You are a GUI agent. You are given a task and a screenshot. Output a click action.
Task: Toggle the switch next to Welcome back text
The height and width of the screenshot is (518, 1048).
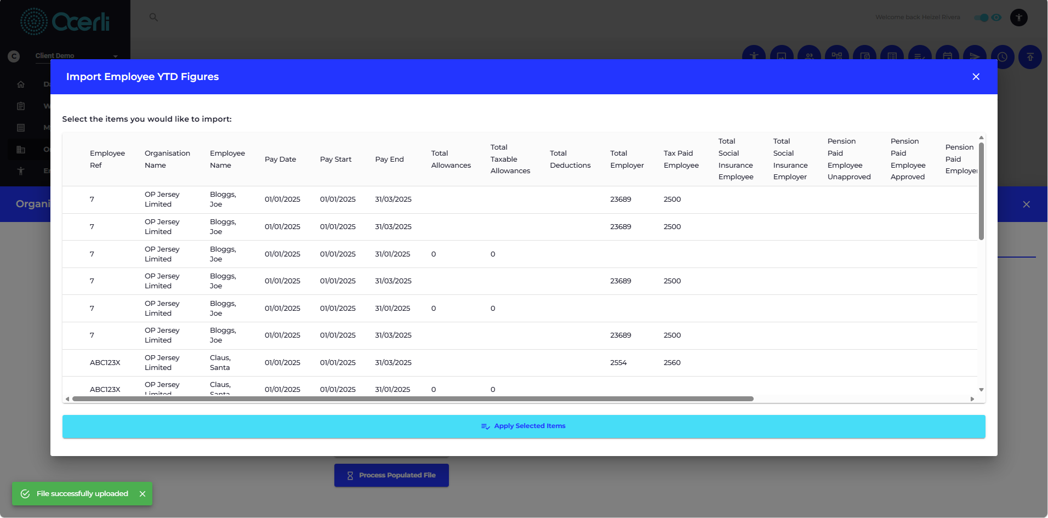coord(982,18)
